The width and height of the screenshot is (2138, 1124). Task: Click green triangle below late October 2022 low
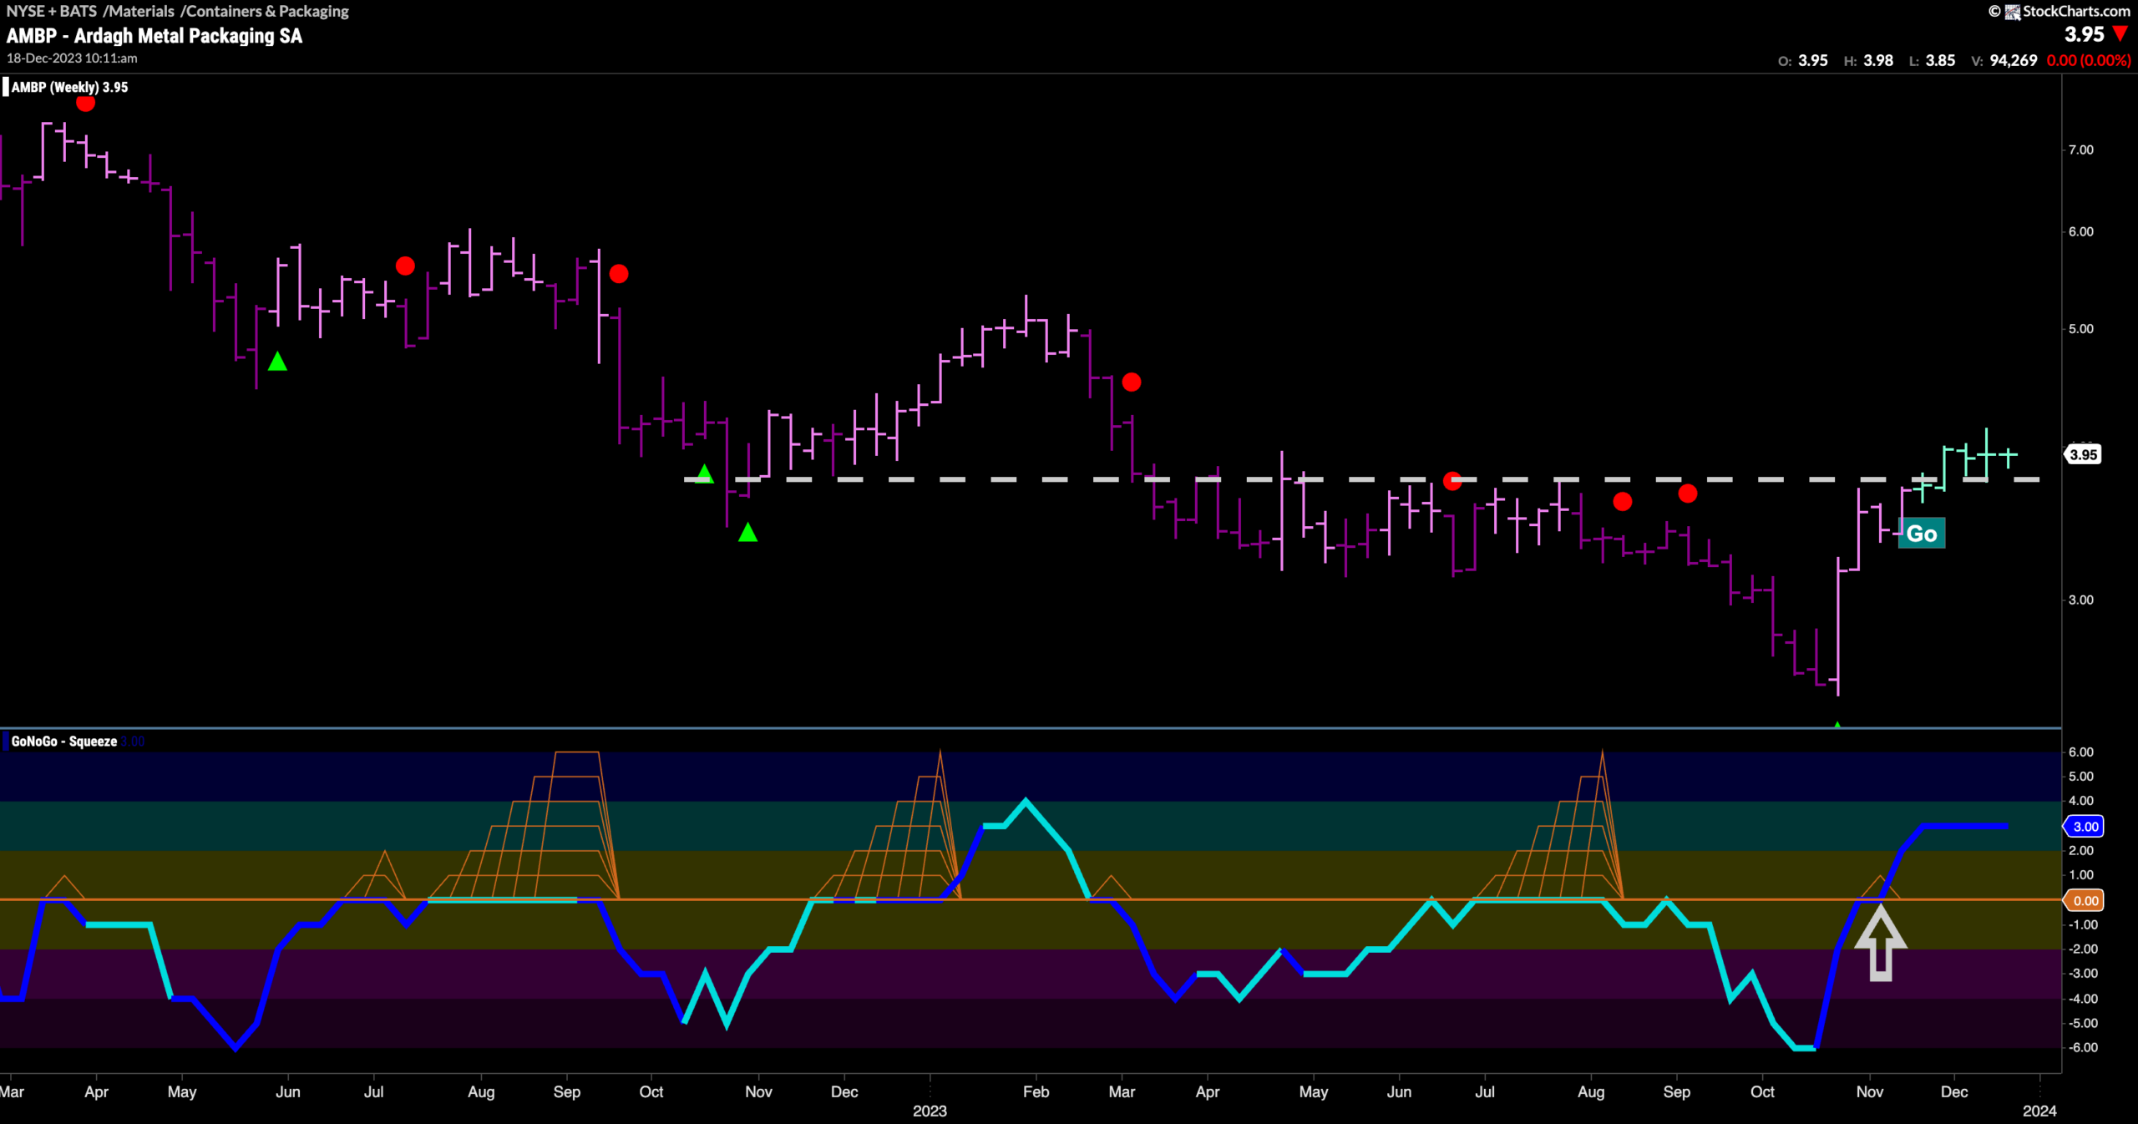(x=747, y=532)
